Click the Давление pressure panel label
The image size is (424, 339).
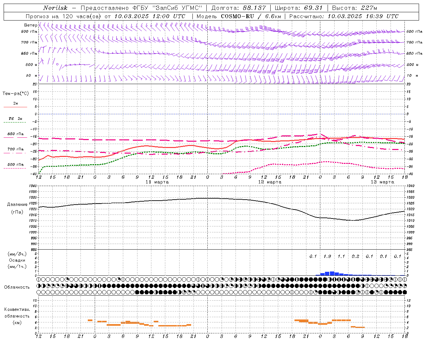(17, 205)
